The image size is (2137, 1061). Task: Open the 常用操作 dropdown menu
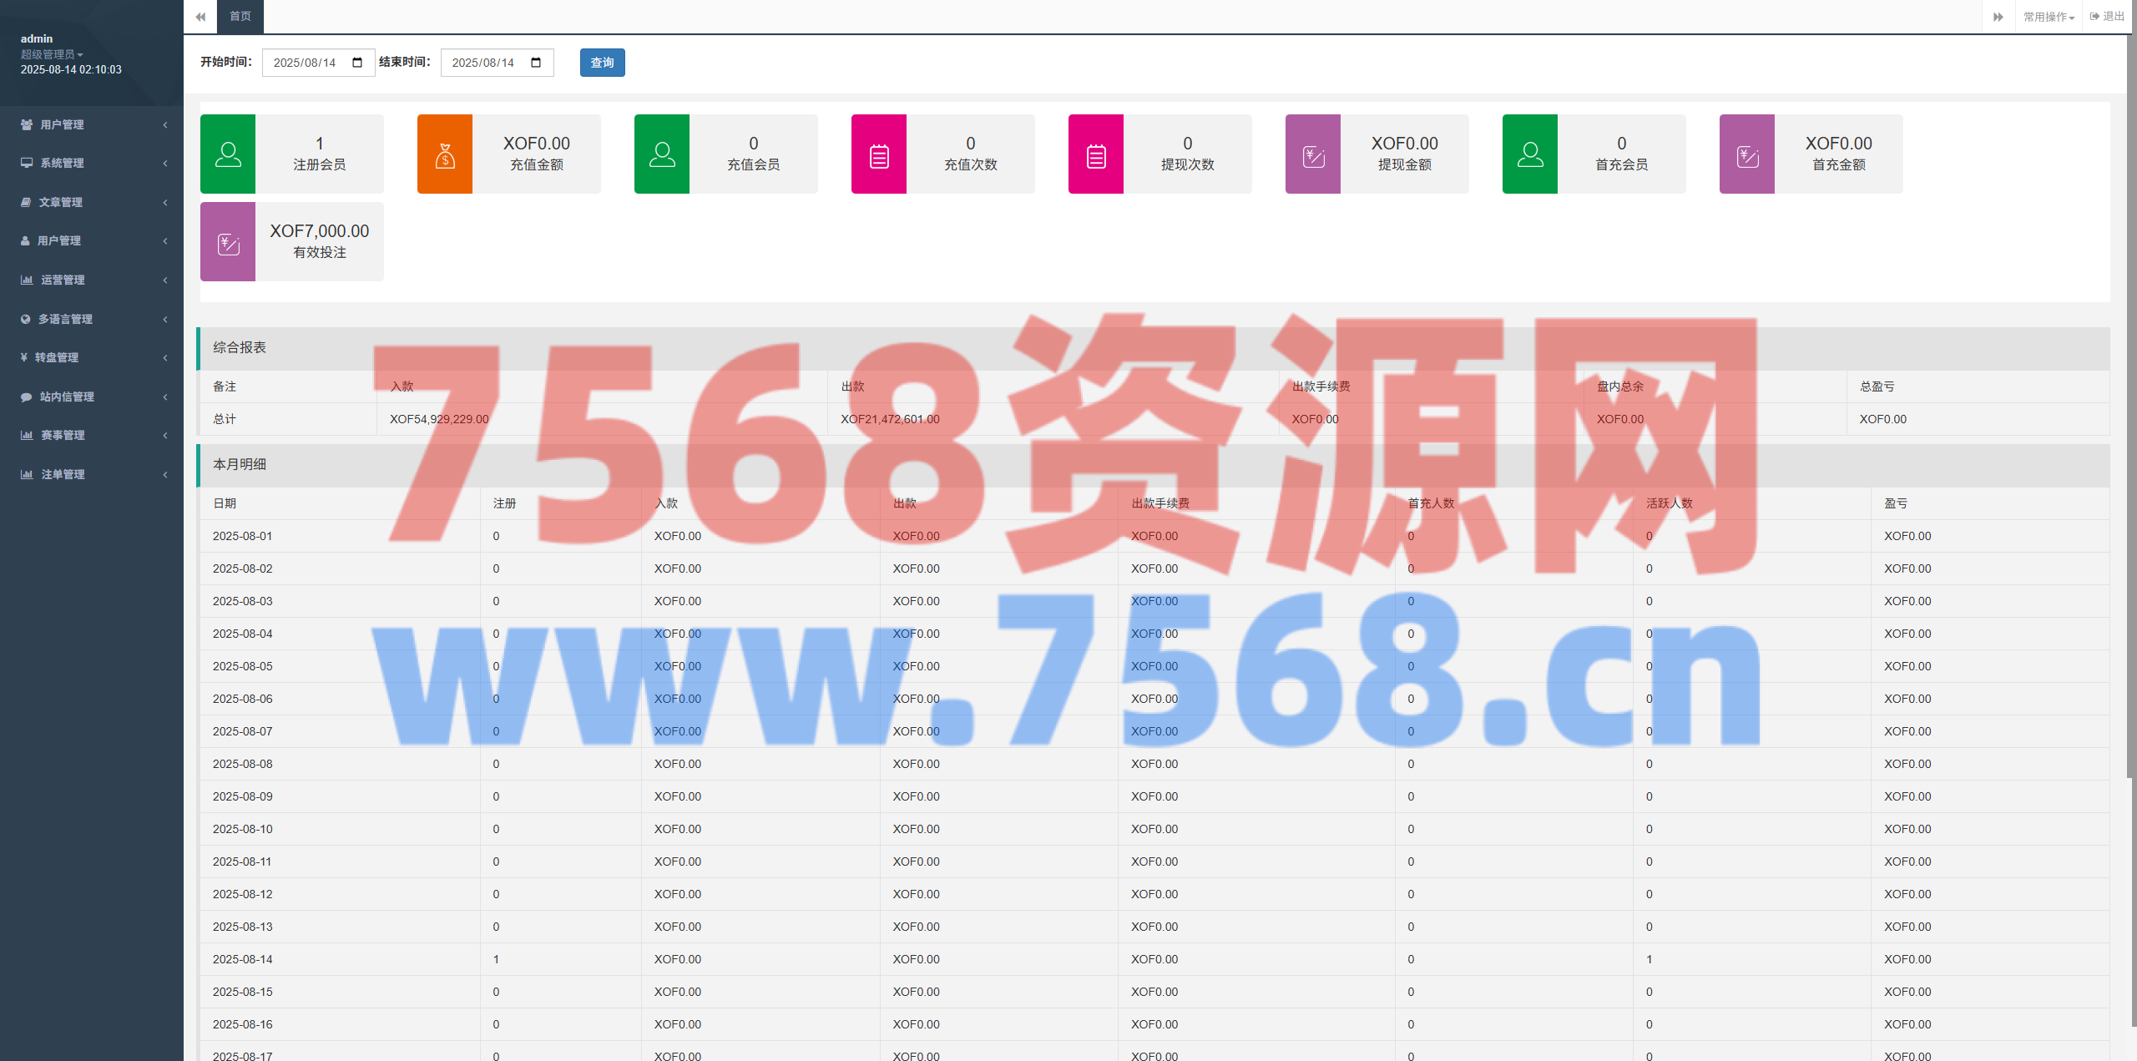coord(2049,17)
